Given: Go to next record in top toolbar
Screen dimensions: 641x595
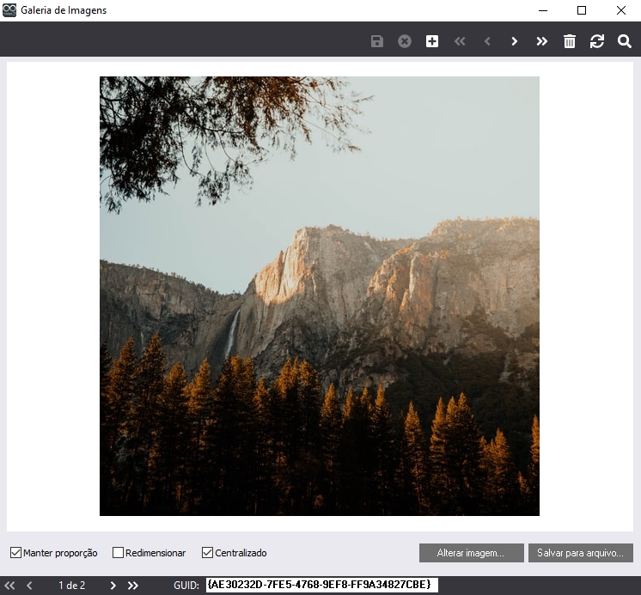Looking at the screenshot, I should coord(515,41).
